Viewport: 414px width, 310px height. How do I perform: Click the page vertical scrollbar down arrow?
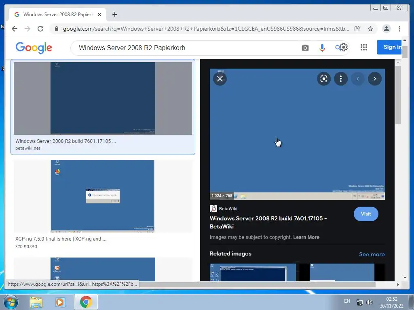pos(405,278)
